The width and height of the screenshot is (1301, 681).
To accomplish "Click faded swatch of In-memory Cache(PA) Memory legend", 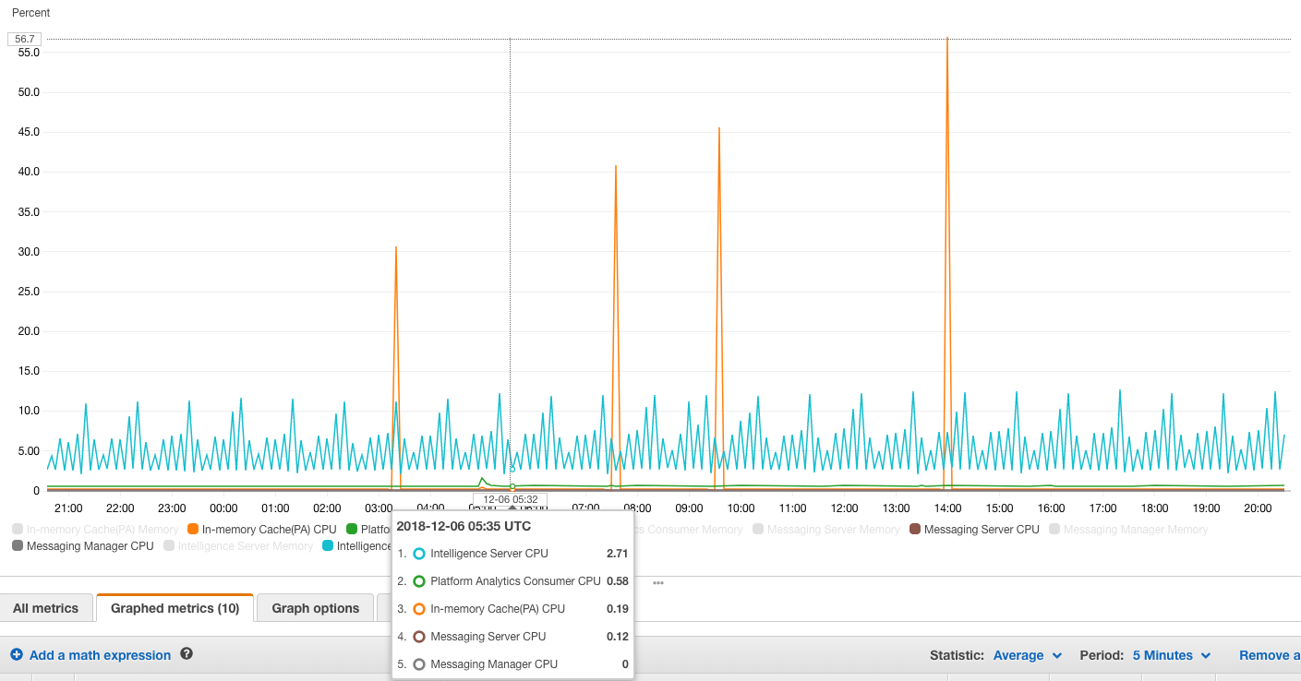I will [x=18, y=530].
